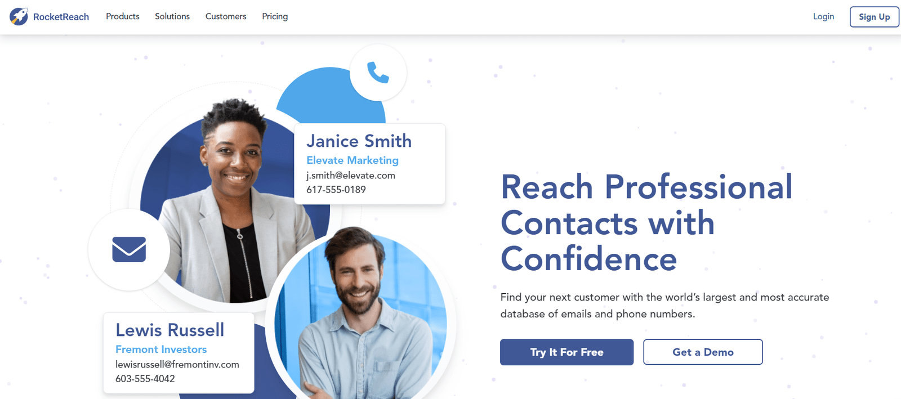Click Janice Smith's portrait photo

click(x=231, y=203)
